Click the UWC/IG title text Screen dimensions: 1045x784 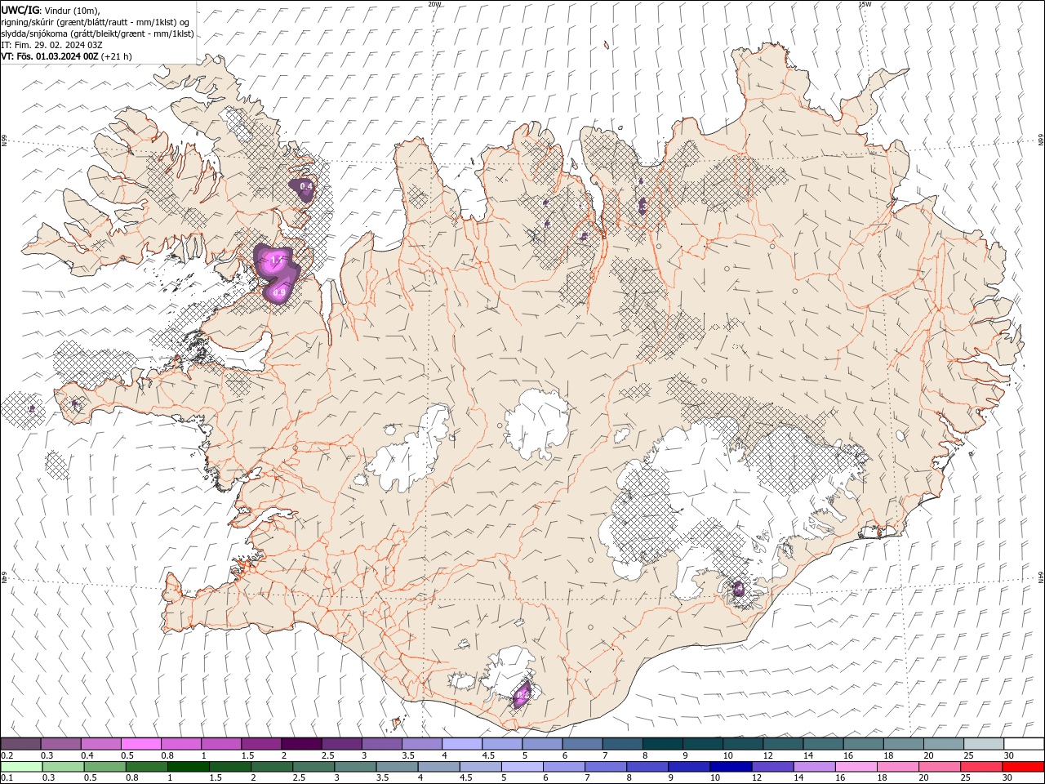click(x=20, y=10)
